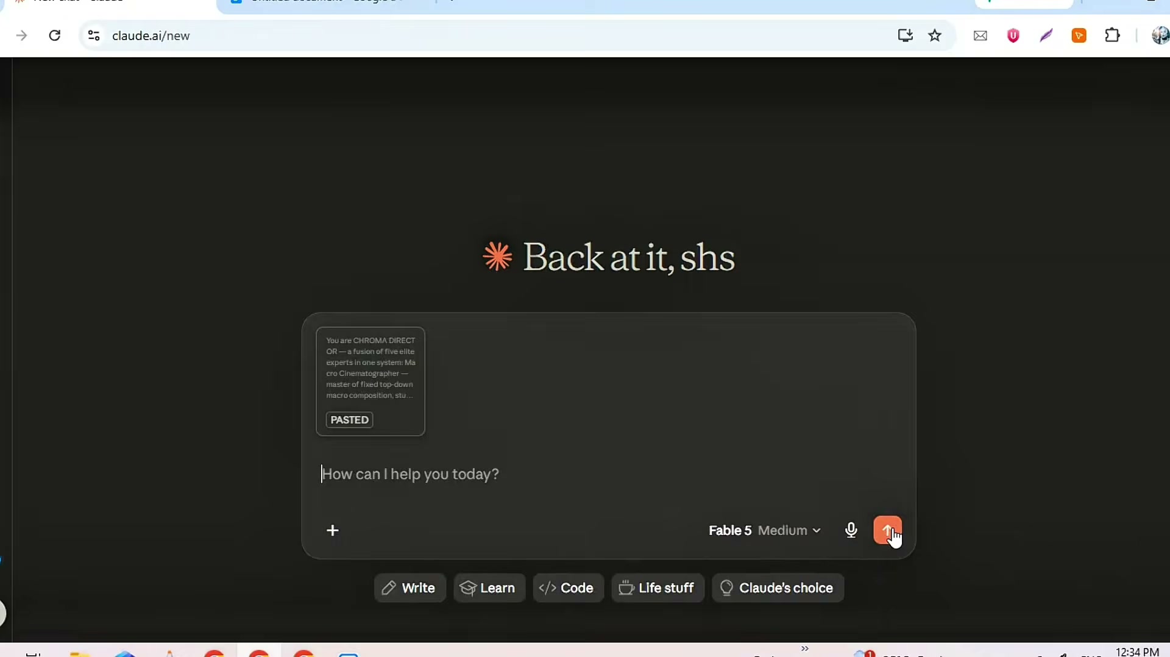Viewport: 1170px width, 657px height.
Task: Select the Life stuff suggestion chip
Action: (x=658, y=588)
